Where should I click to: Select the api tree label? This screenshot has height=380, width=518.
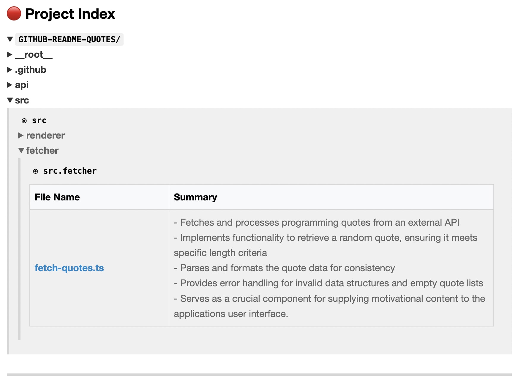click(x=22, y=85)
